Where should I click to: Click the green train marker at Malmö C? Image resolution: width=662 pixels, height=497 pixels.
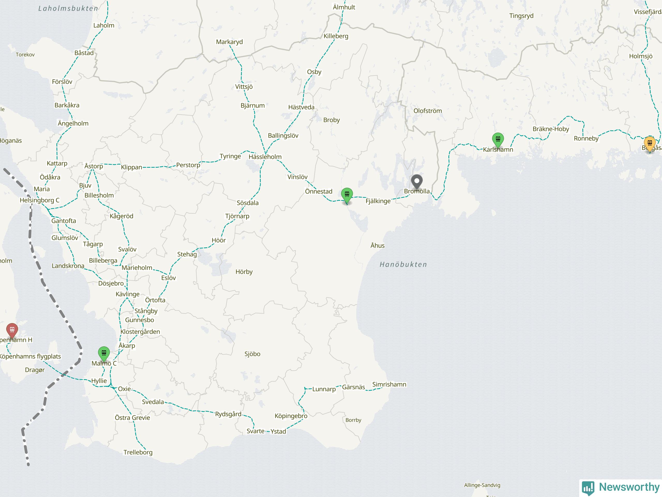[x=104, y=354]
